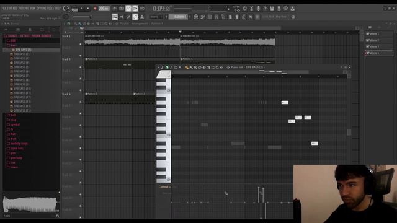The height and width of the screenshot is (223, 397).
Task: Open the global snap dropdown
Action: tap(156, 17)
